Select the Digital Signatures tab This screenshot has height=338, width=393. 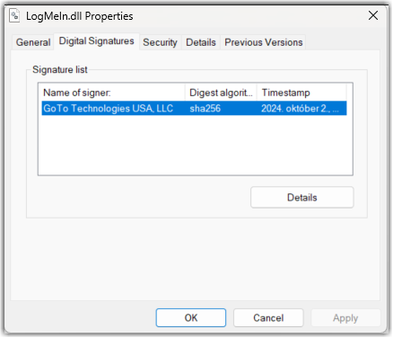pos(96,41)
